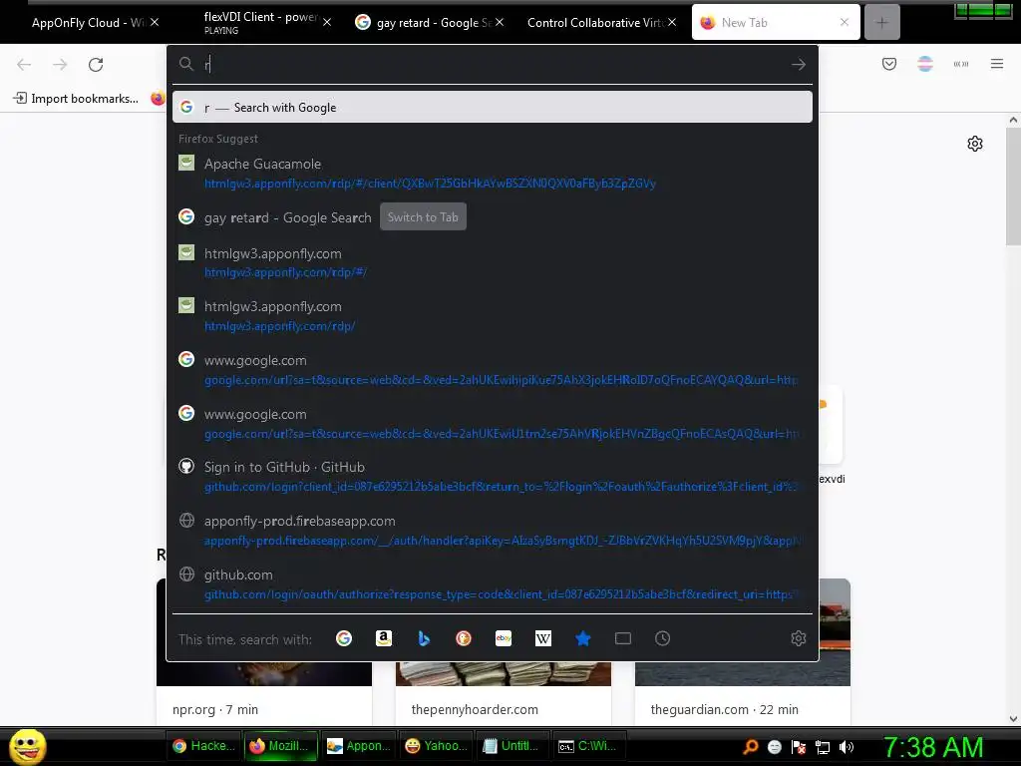Switch to AppOnFly Cloud tab
This screenshot has height=766, width=1021.
[88, 22]
